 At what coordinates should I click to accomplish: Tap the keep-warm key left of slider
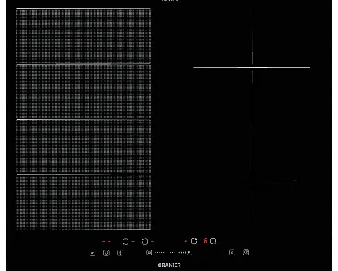(x=149, y=252)
